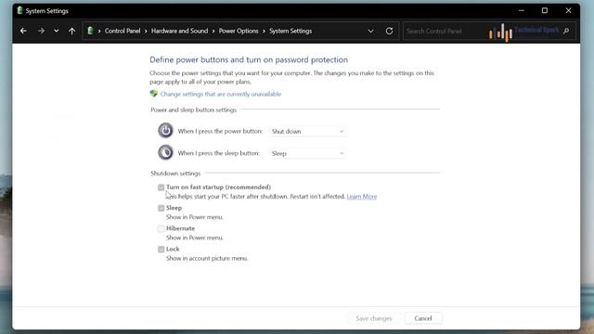Click the shield icon beside Change settings

[x=153, y=94]
